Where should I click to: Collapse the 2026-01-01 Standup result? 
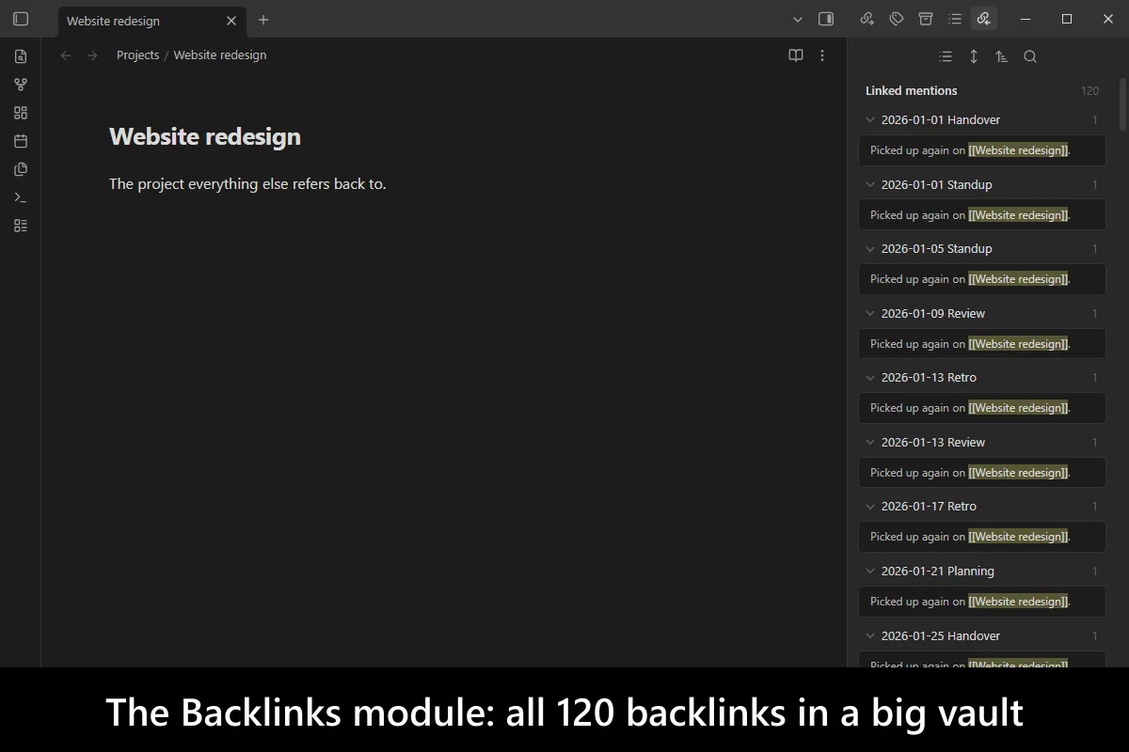coord(870,184)
